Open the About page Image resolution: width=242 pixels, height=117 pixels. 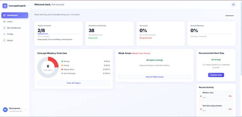[x=15, y=40]
